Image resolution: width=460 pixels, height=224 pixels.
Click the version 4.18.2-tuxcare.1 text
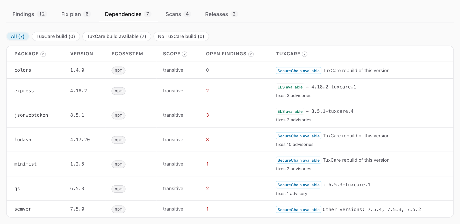334,87
